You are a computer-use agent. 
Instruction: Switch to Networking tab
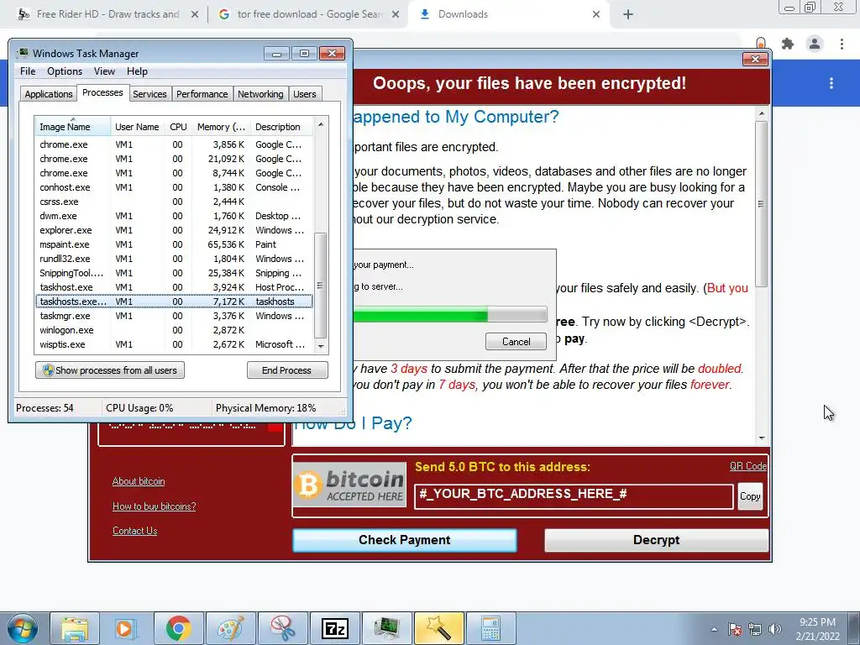coord(260,94)
